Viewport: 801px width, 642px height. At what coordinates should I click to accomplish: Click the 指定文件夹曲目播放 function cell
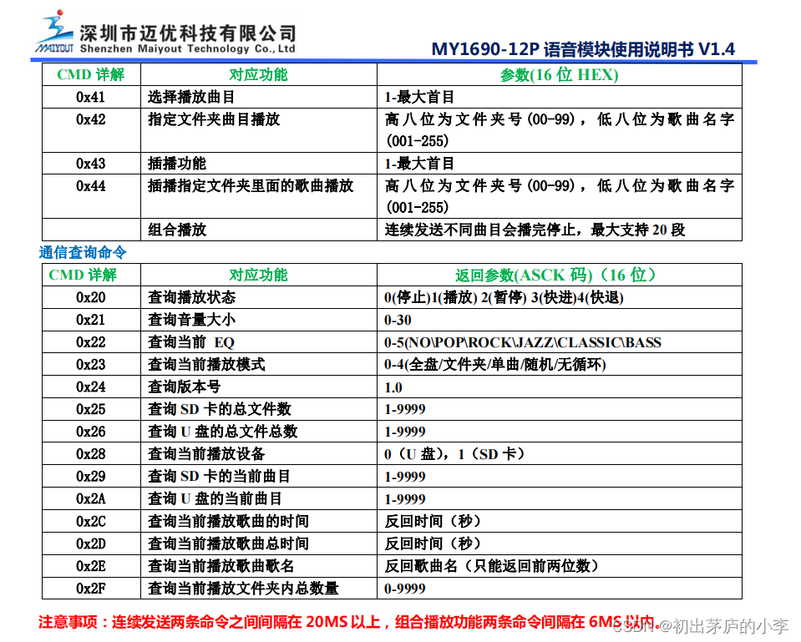coord(258,130)
